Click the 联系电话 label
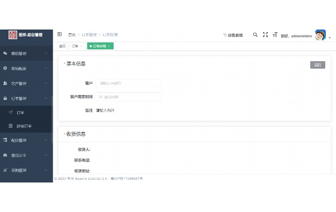 [82, 160]
